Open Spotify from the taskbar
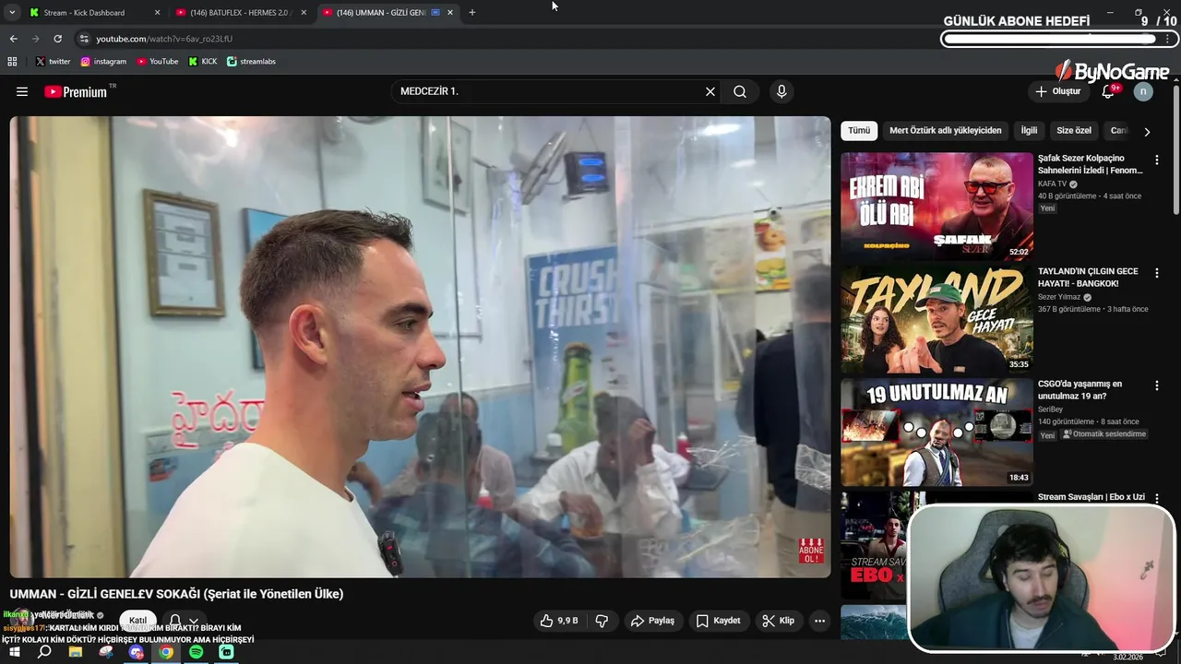 (197, 652)
